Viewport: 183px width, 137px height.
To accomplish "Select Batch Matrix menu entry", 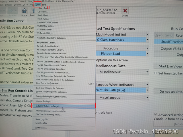I will (x=44, y=15).
